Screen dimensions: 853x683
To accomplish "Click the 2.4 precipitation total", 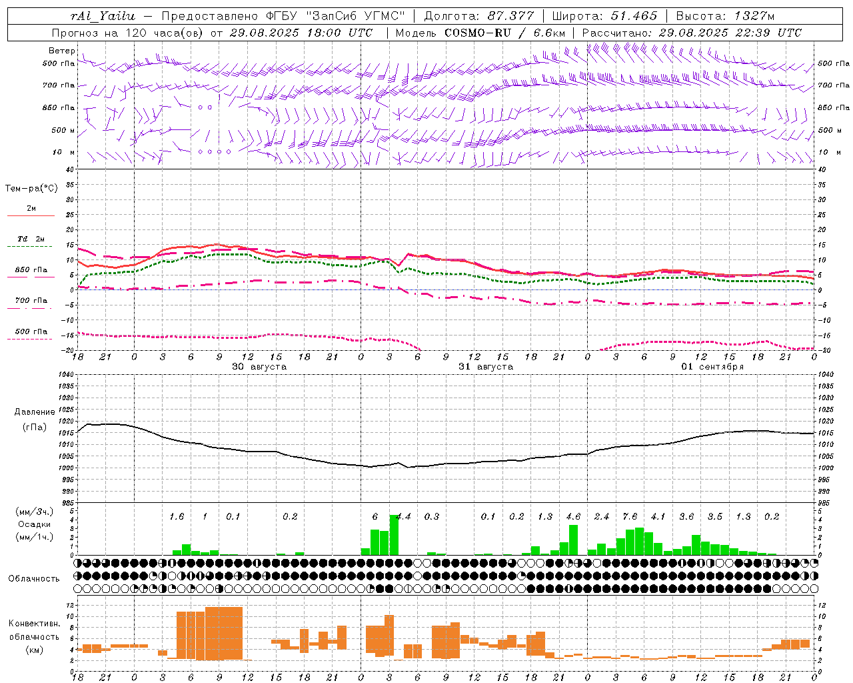I will pyautogui.click(x=602, y=516).
